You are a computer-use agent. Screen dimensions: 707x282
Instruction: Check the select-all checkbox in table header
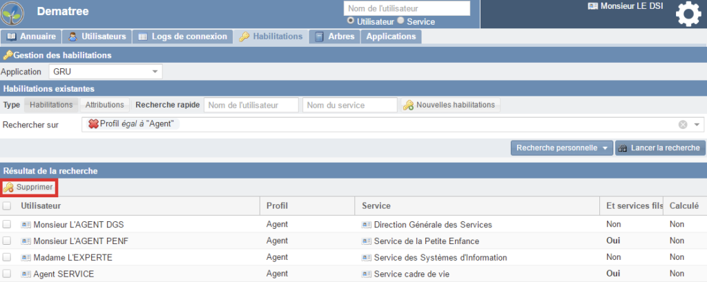(x=7, y=205)
